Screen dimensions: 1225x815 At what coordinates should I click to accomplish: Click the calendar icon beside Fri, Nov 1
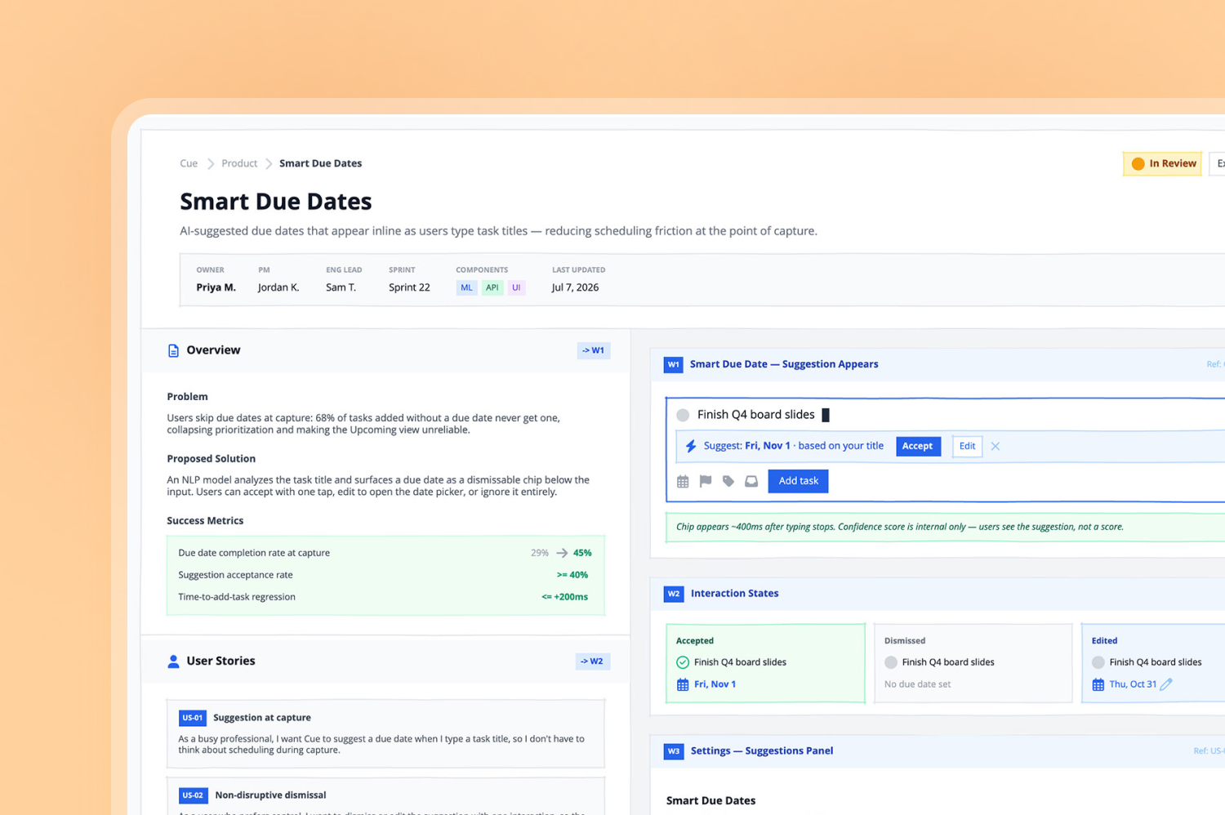(x=683, y=684)
